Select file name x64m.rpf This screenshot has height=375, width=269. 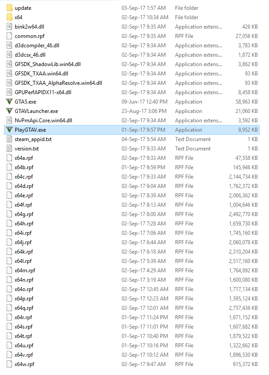point(25,271)
